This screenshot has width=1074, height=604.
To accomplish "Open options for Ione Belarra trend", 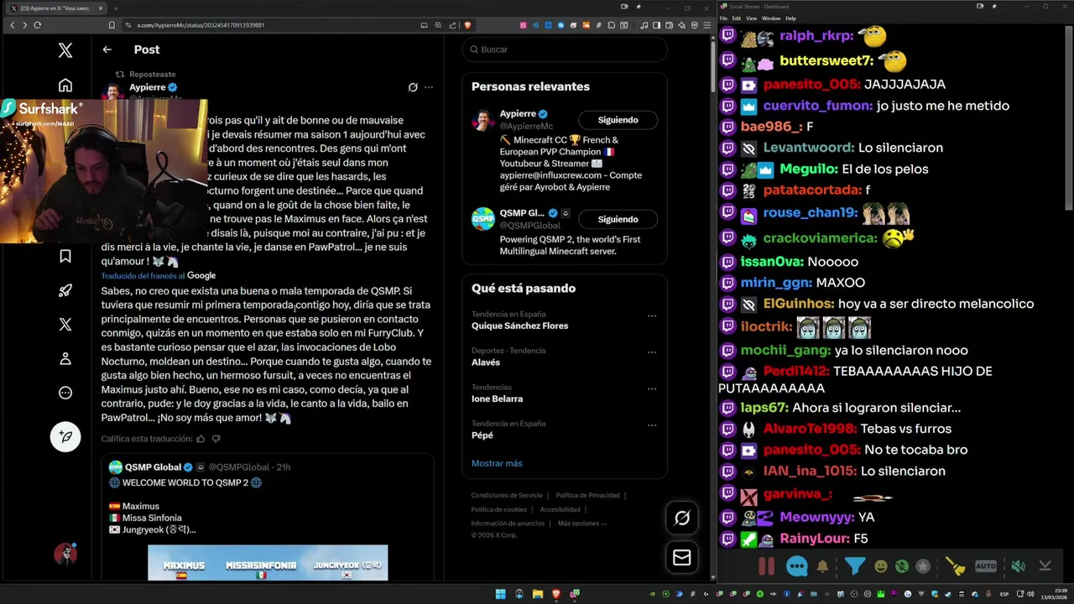I will [652, 389].
